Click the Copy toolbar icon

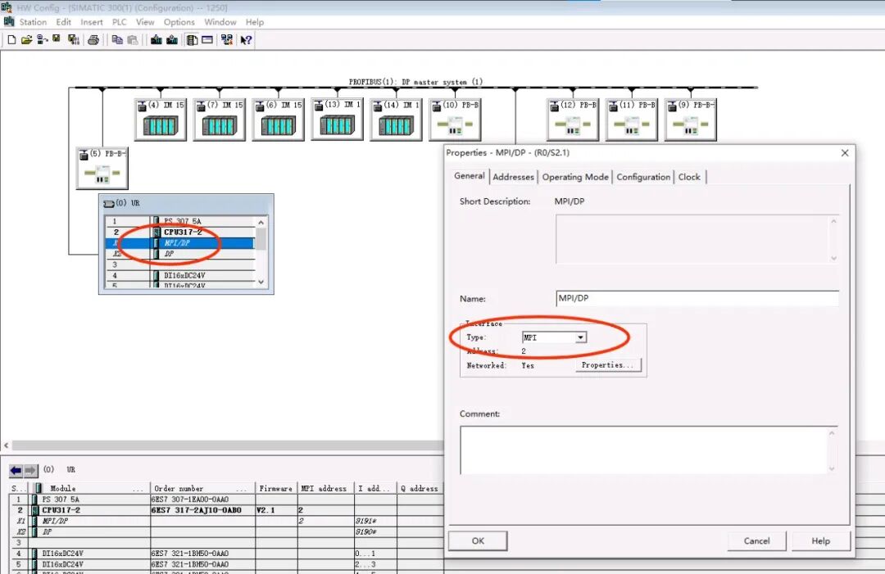click(x=117, y=40)
